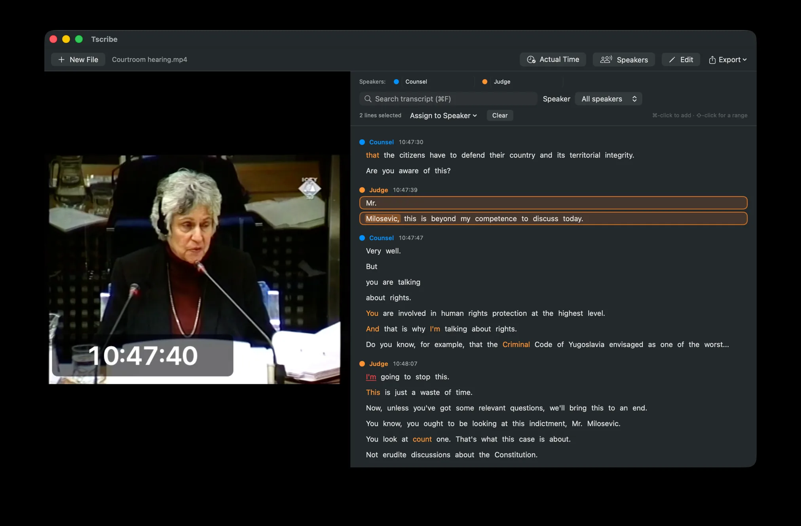Expand the Assign to Speaker menu
The height and width of the screenshot is (526, 801).
(x=443, y=115)
